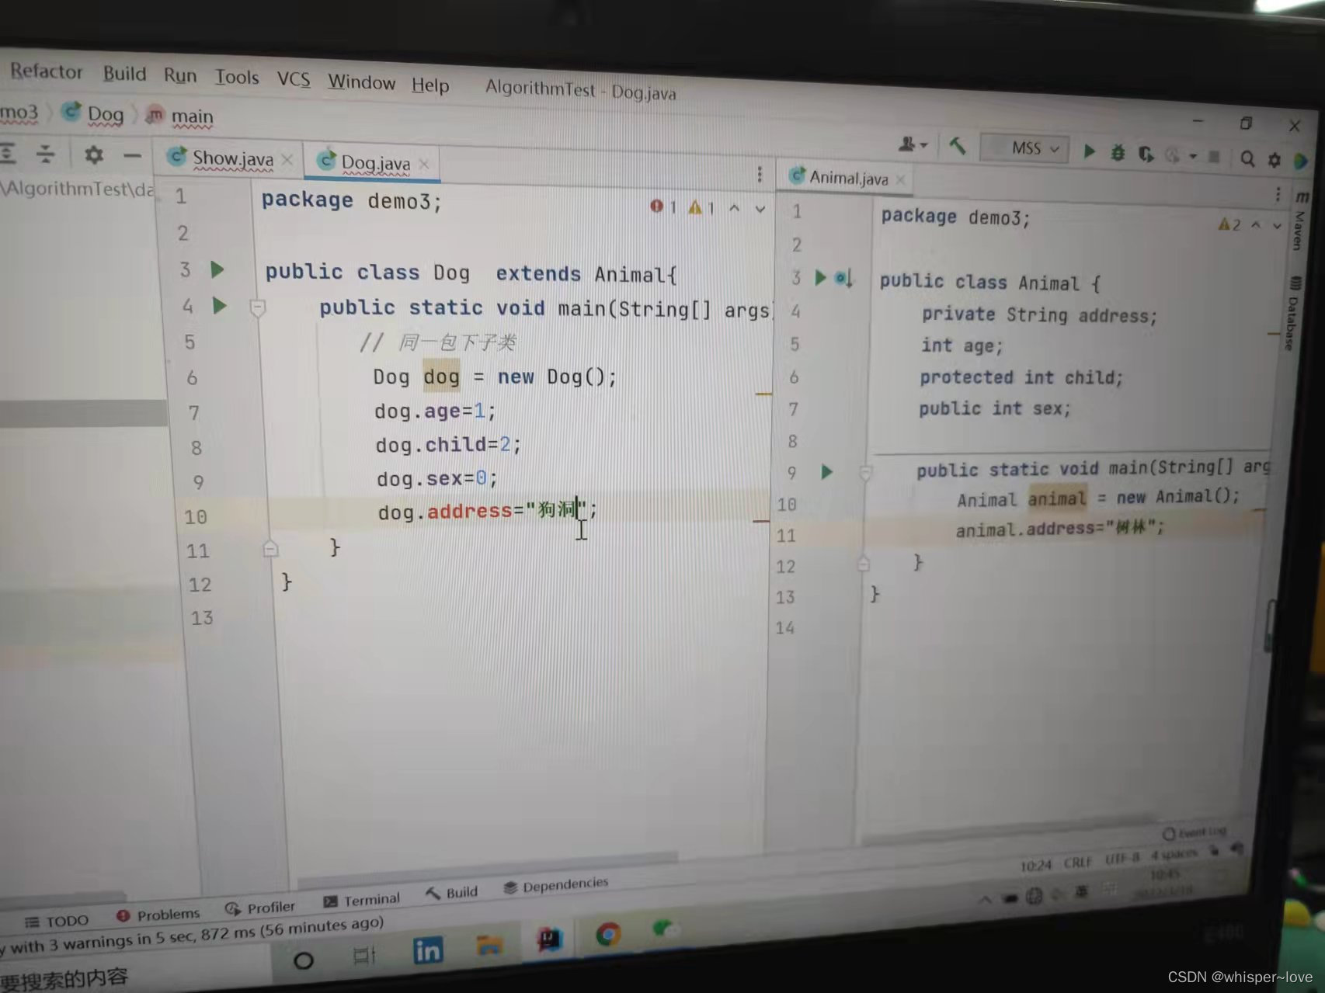Open the Run menu

click(x=180, y=75)
